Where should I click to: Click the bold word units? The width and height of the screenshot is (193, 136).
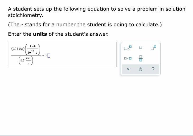point(40,34)
